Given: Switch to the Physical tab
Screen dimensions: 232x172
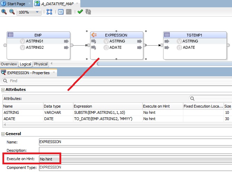Looking at the screenshot, I should [x=41, y=64].
